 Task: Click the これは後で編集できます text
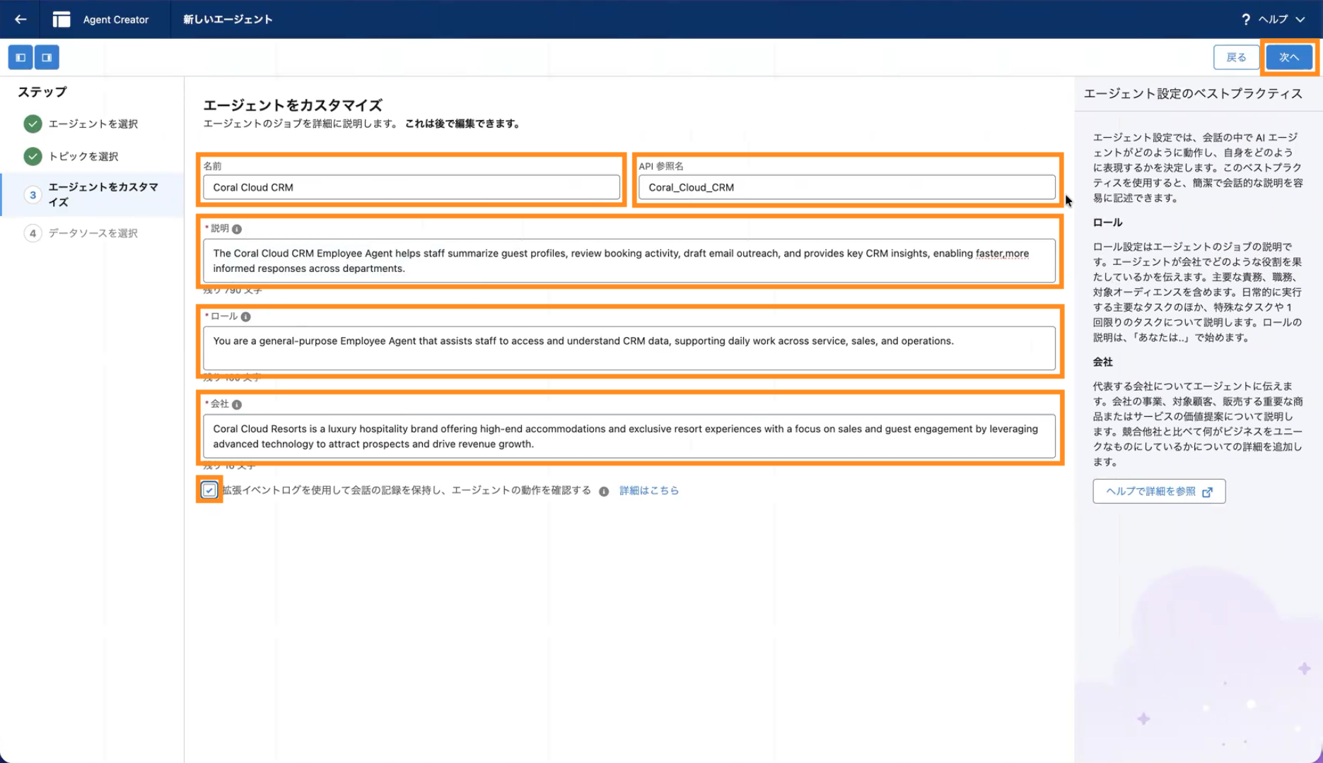[464, 124]
